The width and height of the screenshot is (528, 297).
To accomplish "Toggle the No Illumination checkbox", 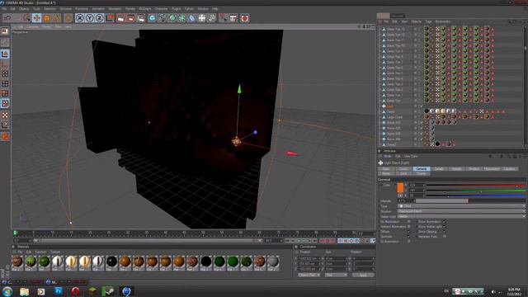I will [409, 222].
